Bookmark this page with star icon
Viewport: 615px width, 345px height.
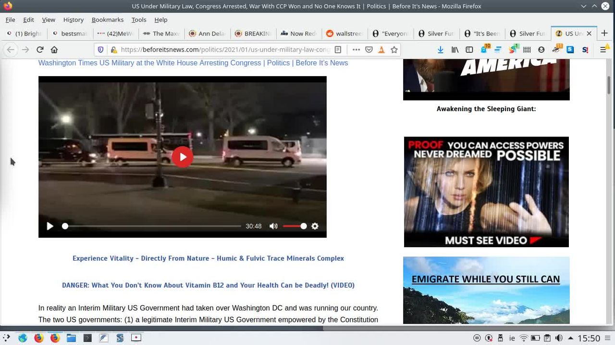[x=394, y=49]
